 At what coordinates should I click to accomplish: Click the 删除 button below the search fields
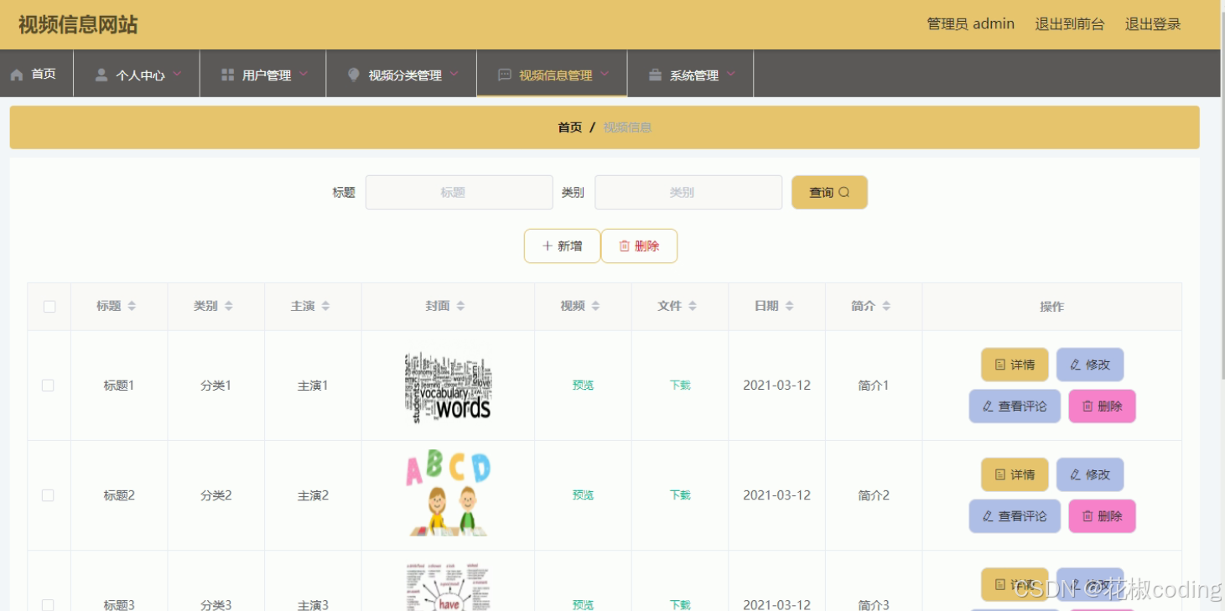coord(639,246)
